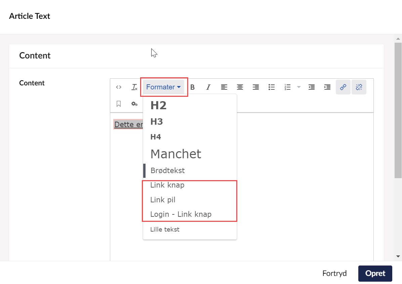Viewport: 402px width, 284px height.
Task: Open the Formater dropdown
Action: tap(164, 87)
